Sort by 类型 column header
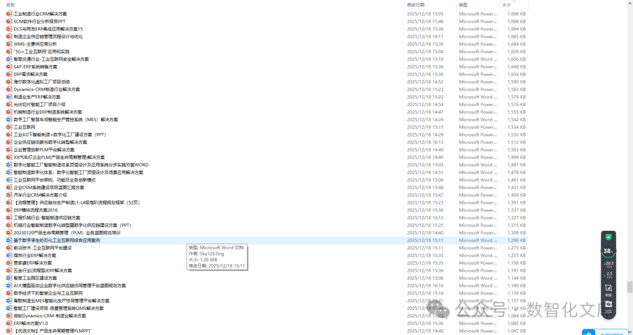The image size is (633, 335). coord(463,5)
